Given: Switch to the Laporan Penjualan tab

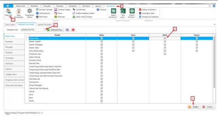Looking at the screenshot, I should coord(44,24).
